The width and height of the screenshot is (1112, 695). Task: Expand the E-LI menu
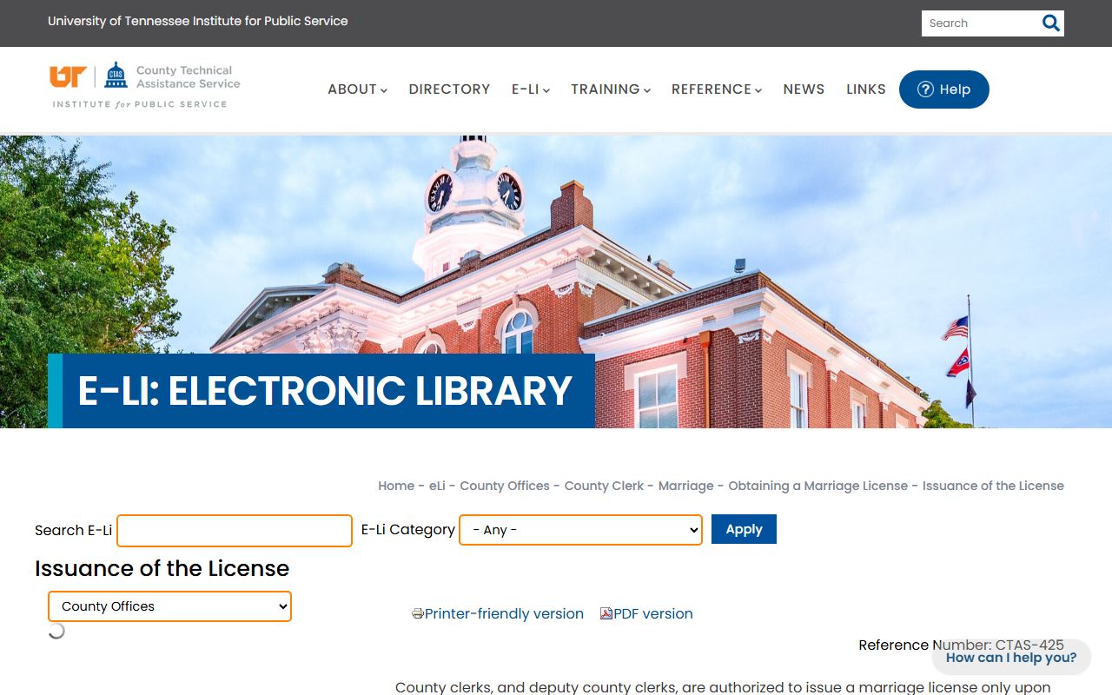[530, 89]
